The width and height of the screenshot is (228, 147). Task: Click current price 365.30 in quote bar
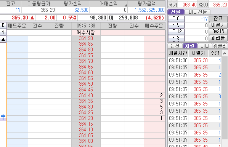(20, 18)
